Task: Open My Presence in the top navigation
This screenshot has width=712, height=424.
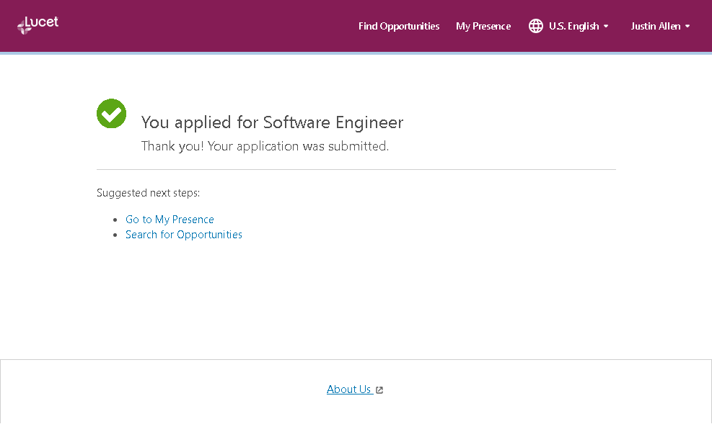Action: [x=483, y=26]
